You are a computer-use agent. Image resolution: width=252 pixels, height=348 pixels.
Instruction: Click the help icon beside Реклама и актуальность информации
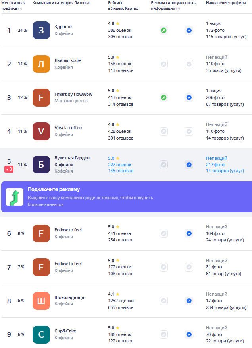tap(178, 8)
